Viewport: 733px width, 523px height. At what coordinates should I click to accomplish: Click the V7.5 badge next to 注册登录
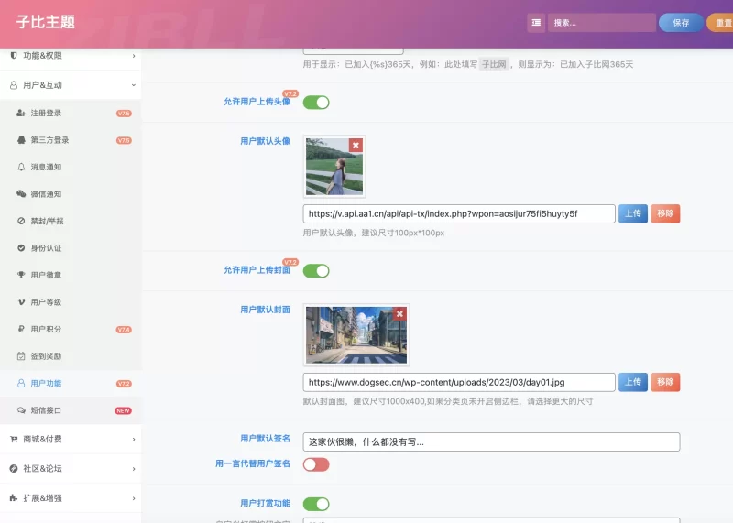(x=124, y=114)
